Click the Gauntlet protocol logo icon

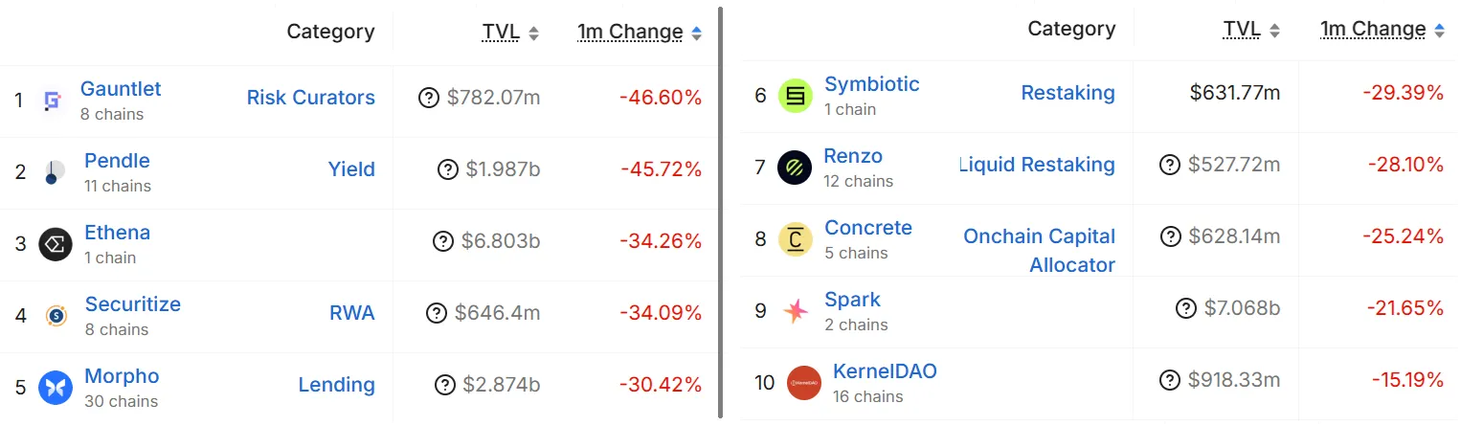tap(54, 100)
